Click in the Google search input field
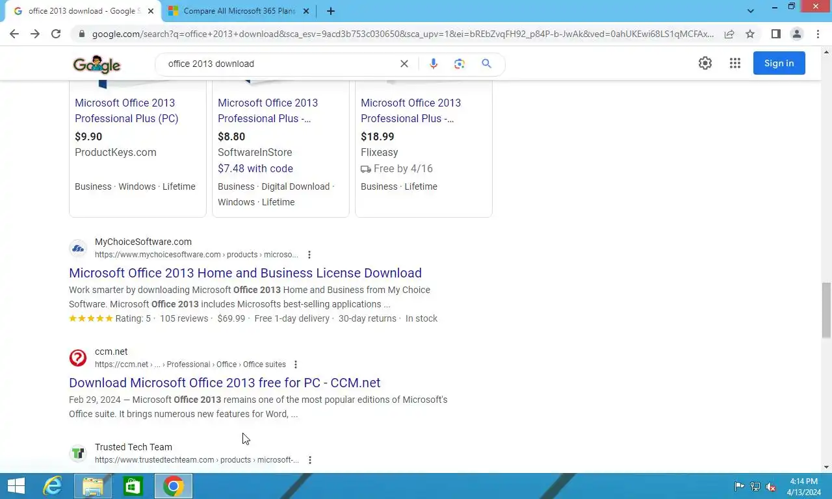The image size is (832, 499). [279, 64]
